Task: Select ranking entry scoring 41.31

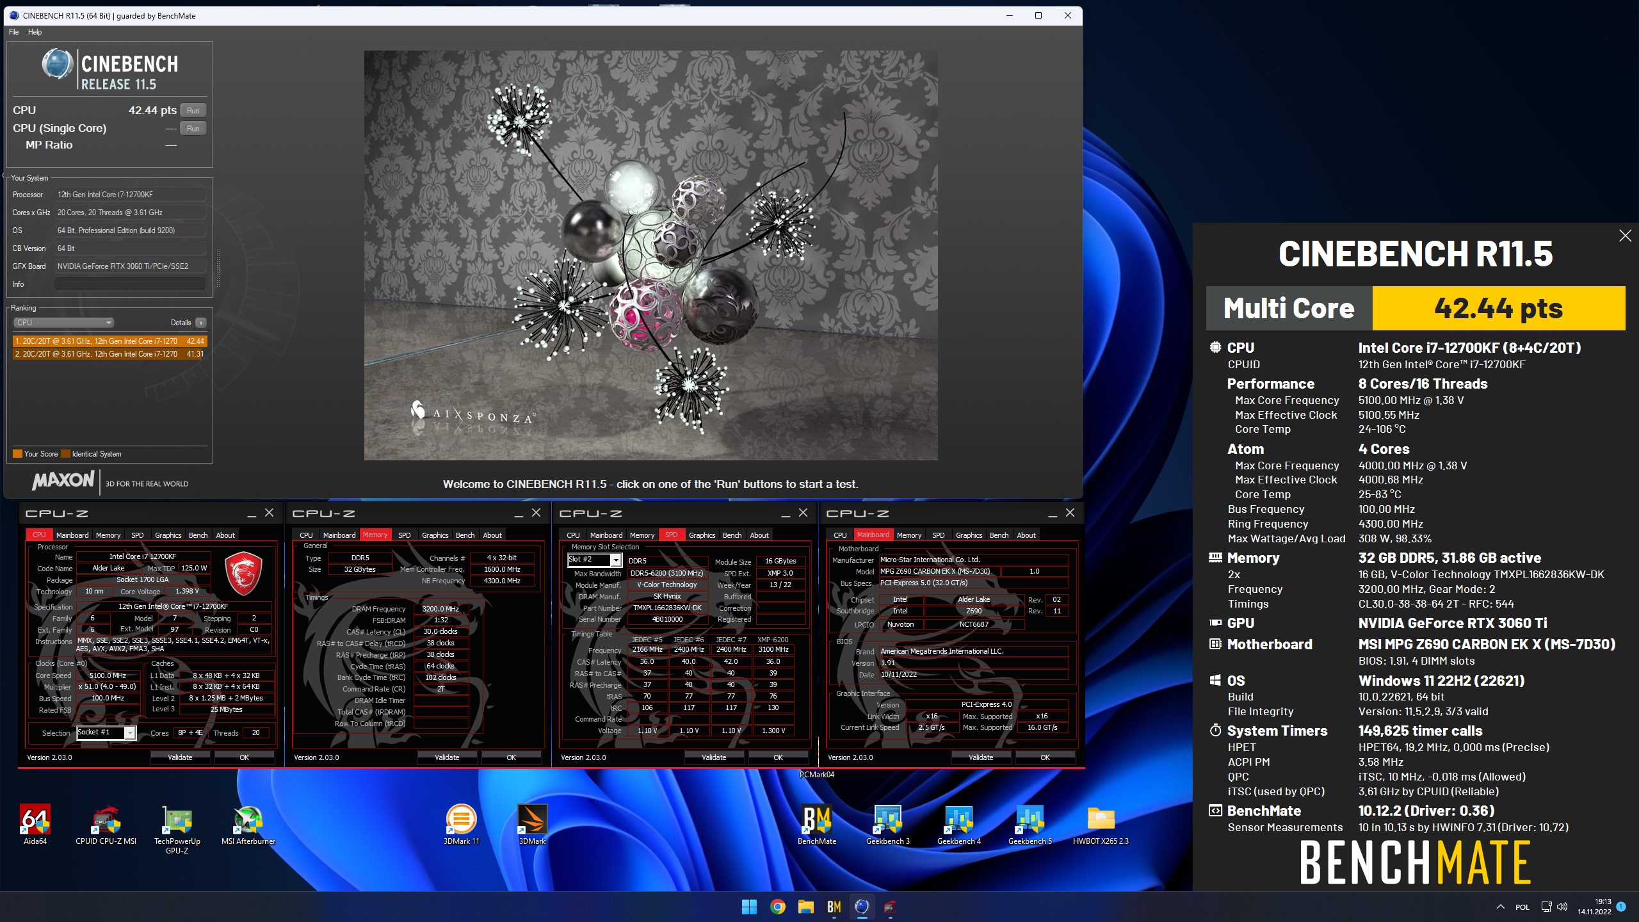Action: [x=109, y=354]
